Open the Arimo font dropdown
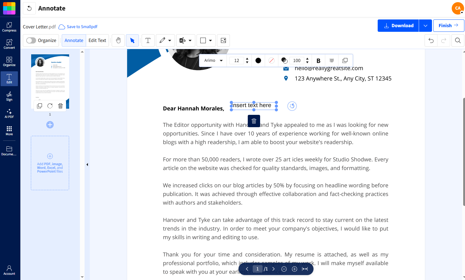Image resolution: width=465 pixels, height=280 pixels. (x=213, y=60)
